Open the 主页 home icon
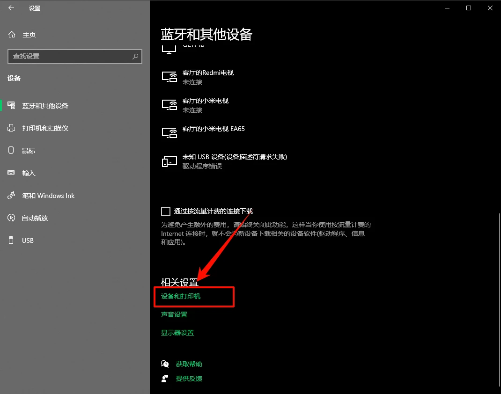 (12, 35)
